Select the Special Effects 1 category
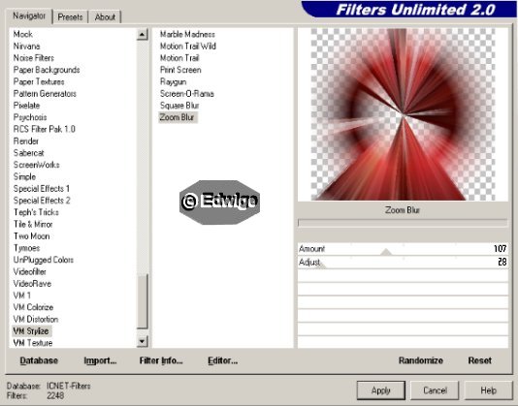This screenshot has width=518, height=406. point(42,189)
